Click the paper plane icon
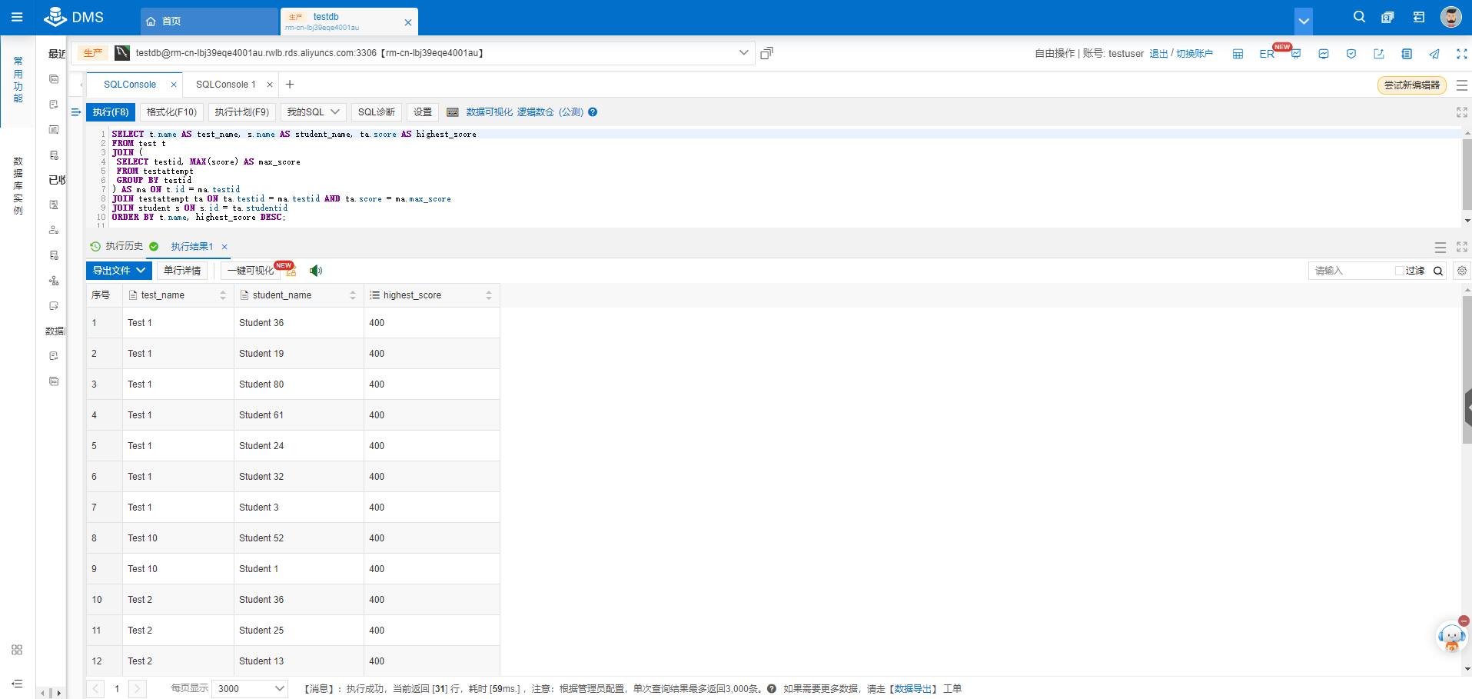This screenshot has width=1472, height=699. 1434,54
